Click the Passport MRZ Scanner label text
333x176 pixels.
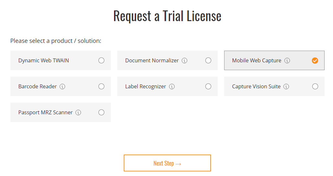45,112
